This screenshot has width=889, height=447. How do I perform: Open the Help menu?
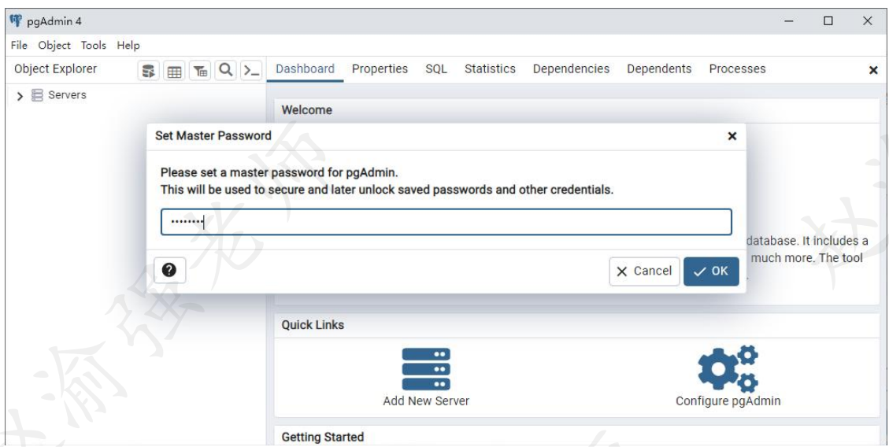point(128,46)
